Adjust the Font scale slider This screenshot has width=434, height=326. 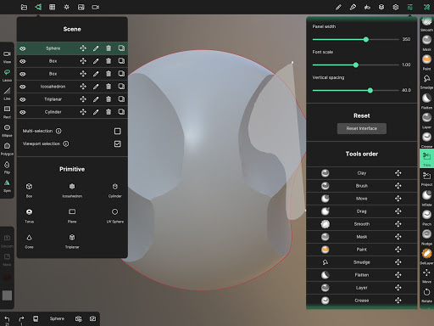(x=356, y=65)
